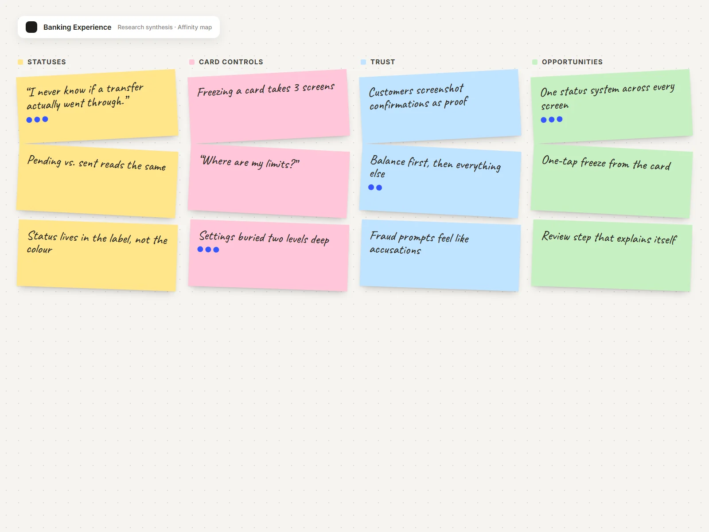The width and height of the screenshot is (709, 532).
Task: Select the "One-tap freeze from the card" note
Action: pos(612,181)
